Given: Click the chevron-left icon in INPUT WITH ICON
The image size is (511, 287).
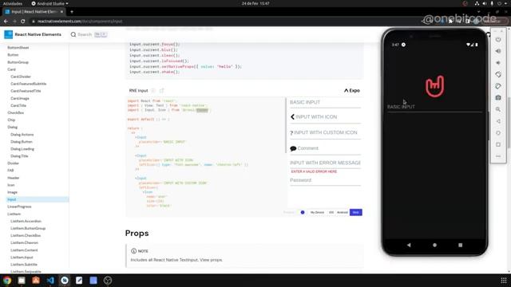Looking at the screenshot, I should 292,116.
